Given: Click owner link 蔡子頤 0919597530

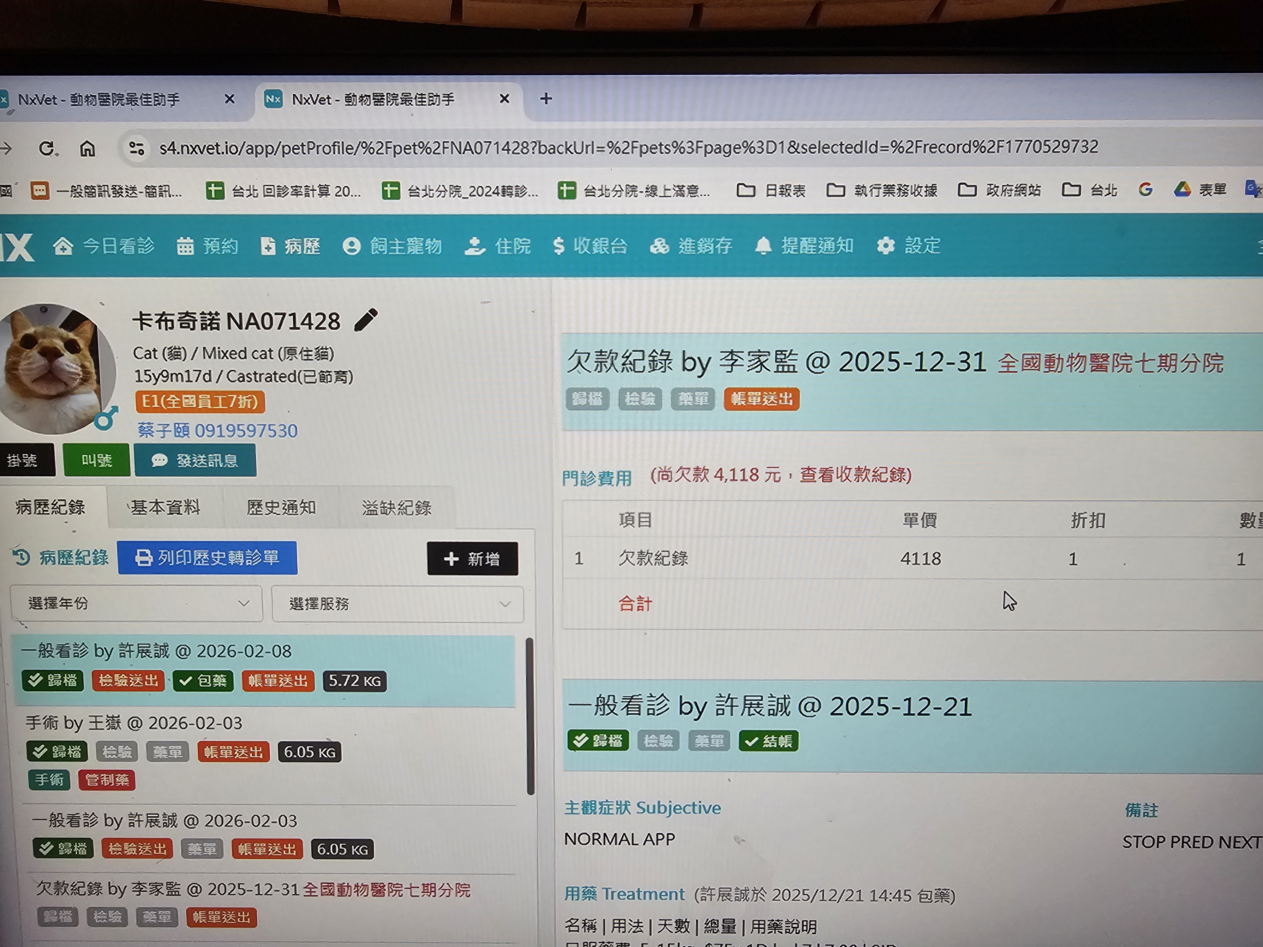Looking at the screenshot, I should 218,430.
